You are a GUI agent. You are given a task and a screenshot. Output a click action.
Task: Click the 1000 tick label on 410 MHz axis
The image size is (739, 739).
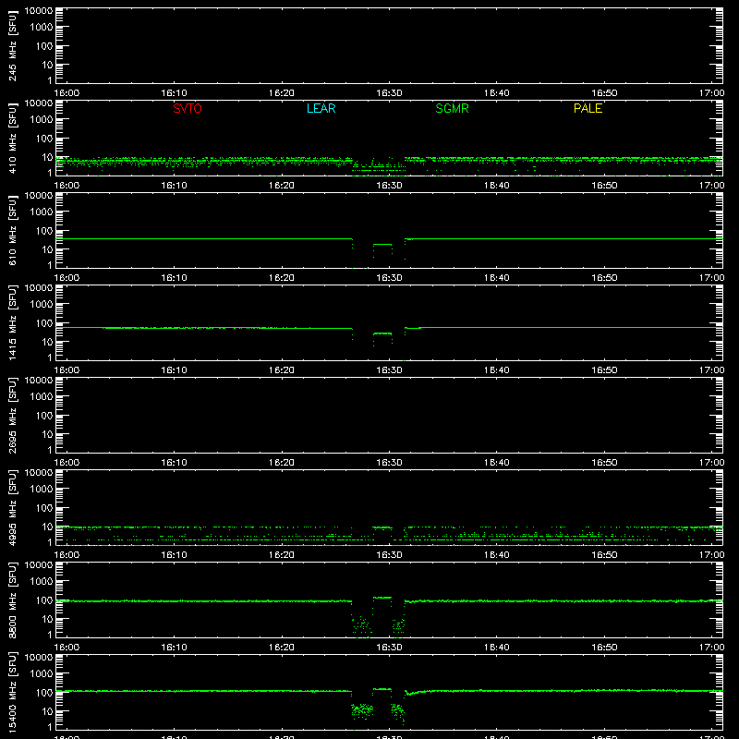pyautogui.click(x=42, y=120)
